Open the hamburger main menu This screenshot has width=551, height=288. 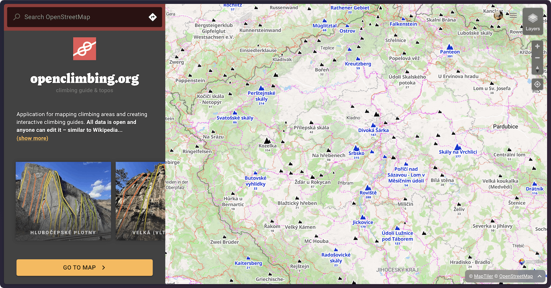(x=513, y=15)
